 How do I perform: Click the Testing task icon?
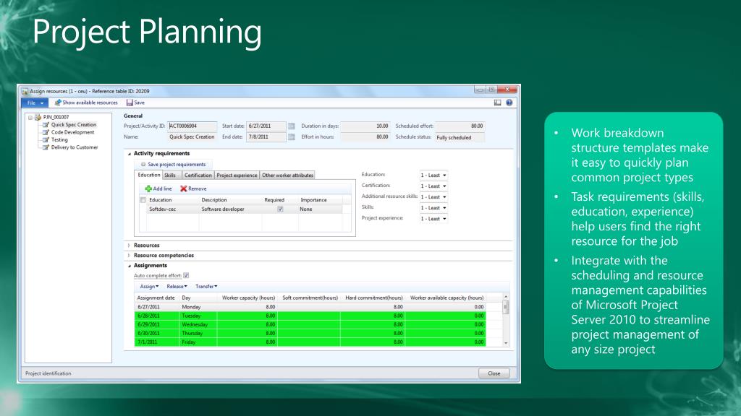(46, 140)
